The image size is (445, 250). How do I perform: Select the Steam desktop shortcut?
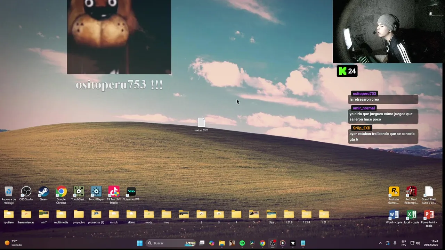click(43, 194)
